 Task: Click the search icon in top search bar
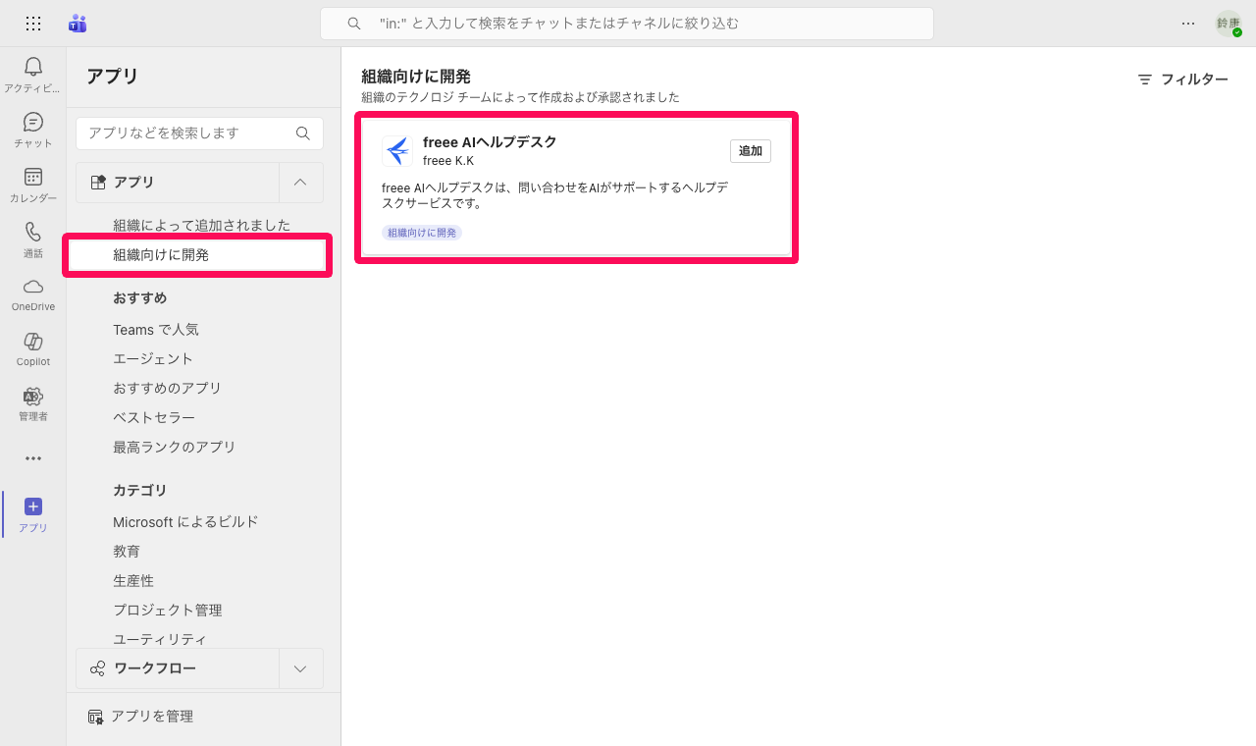click(354, 24)
